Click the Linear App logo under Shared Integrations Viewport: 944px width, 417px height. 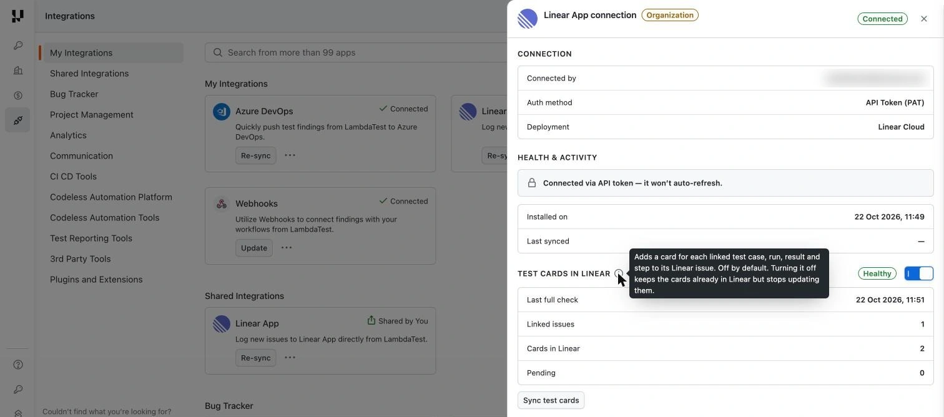[222, 324]
